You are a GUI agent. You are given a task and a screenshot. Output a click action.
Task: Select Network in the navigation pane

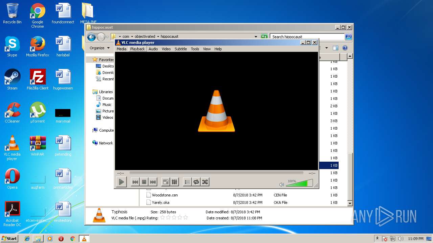click(x=103, y=143)
